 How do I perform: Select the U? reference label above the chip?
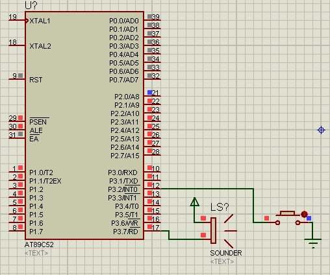click(x=31, y=5)
